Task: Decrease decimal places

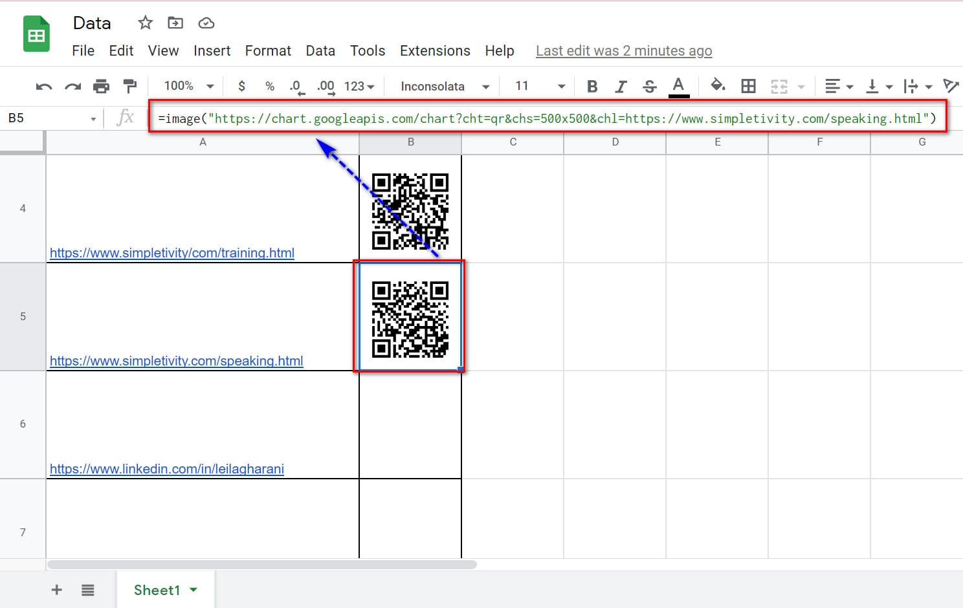Action: point(296,87)
